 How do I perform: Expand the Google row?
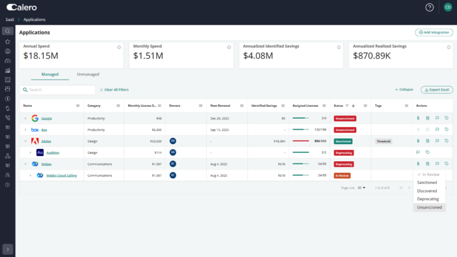pos(25,118)
